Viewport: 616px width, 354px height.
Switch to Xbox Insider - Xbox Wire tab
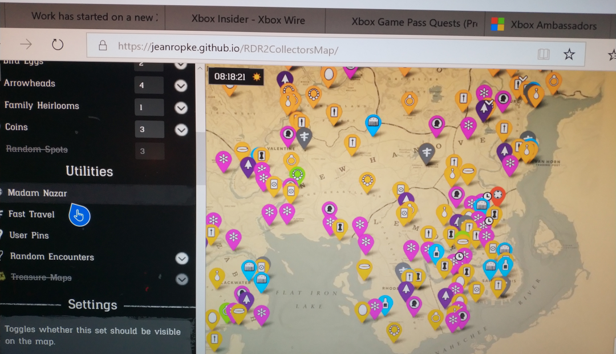coord(248,19)
